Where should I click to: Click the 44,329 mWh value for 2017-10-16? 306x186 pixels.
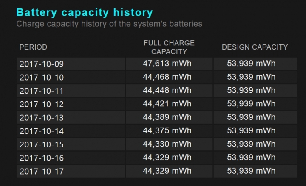click(x=167, y=158)
